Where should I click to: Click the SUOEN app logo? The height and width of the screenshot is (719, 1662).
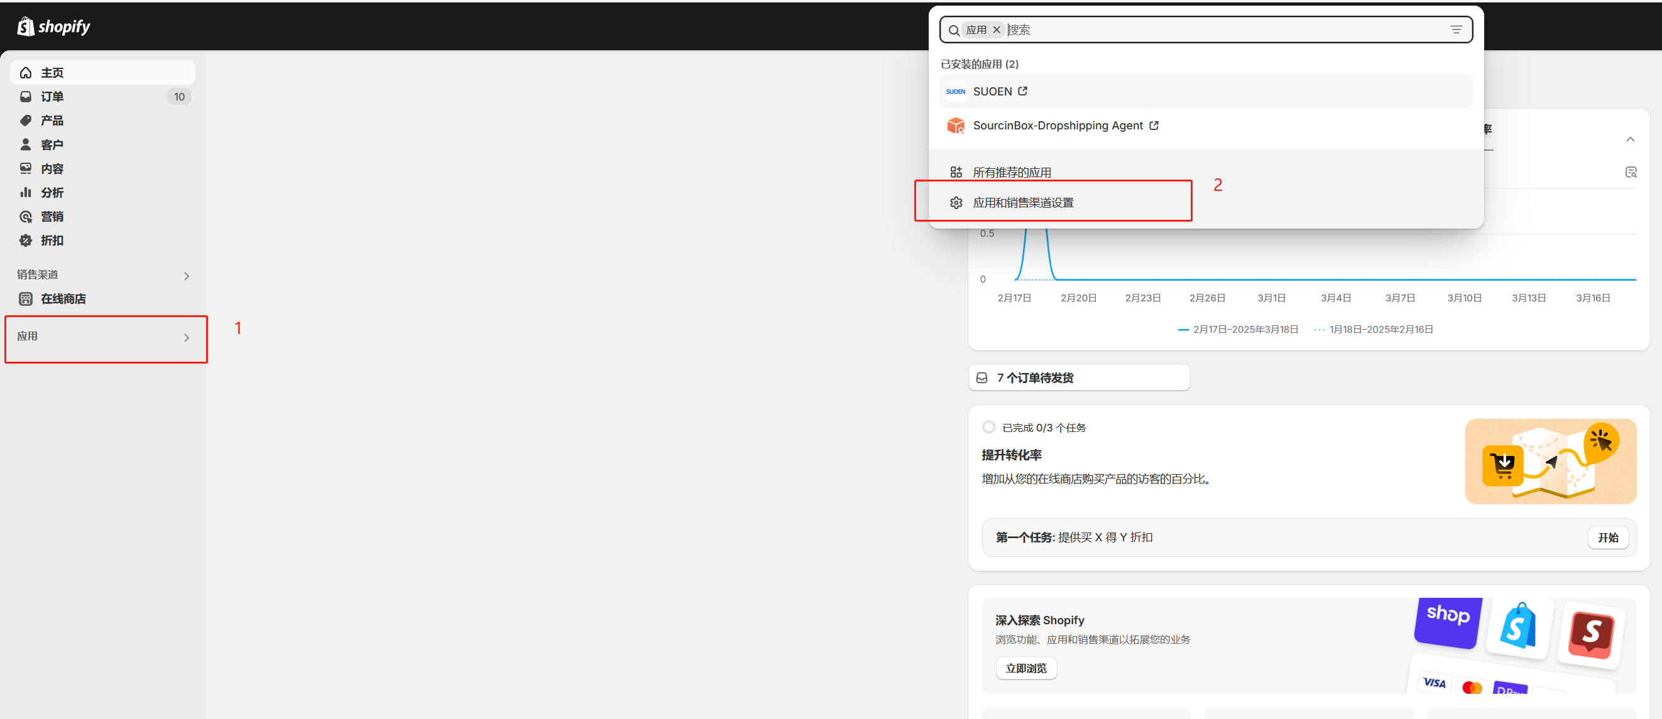point(956,92)
